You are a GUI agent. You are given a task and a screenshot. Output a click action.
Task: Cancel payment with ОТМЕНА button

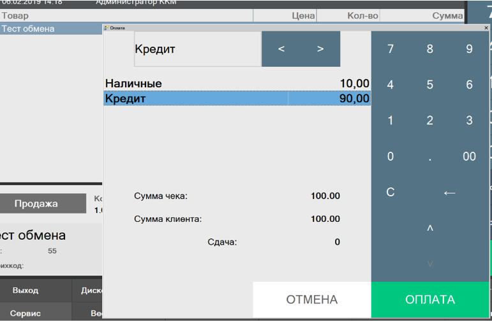click(311, 300)
